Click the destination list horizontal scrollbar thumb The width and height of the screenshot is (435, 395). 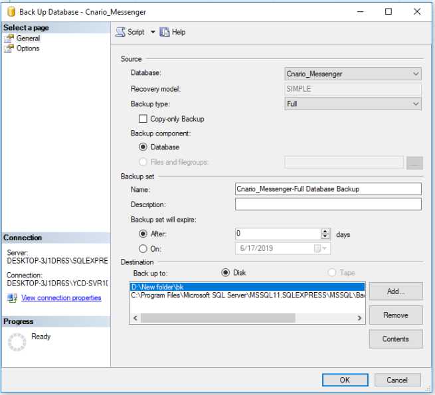218,318
